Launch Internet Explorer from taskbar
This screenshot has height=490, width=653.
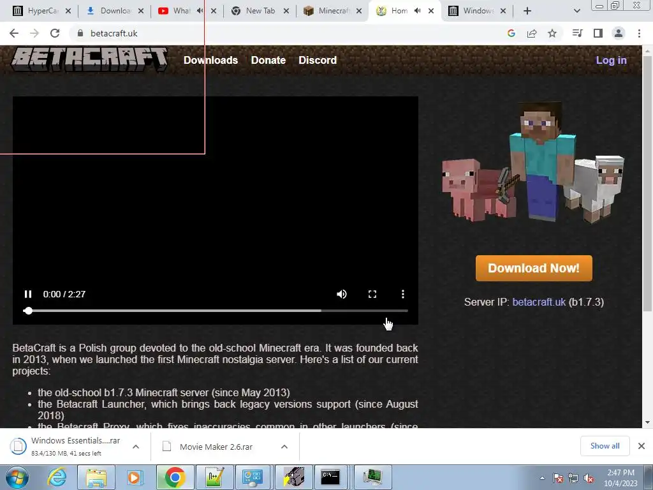pyautogui.click(x=57, y=477)
